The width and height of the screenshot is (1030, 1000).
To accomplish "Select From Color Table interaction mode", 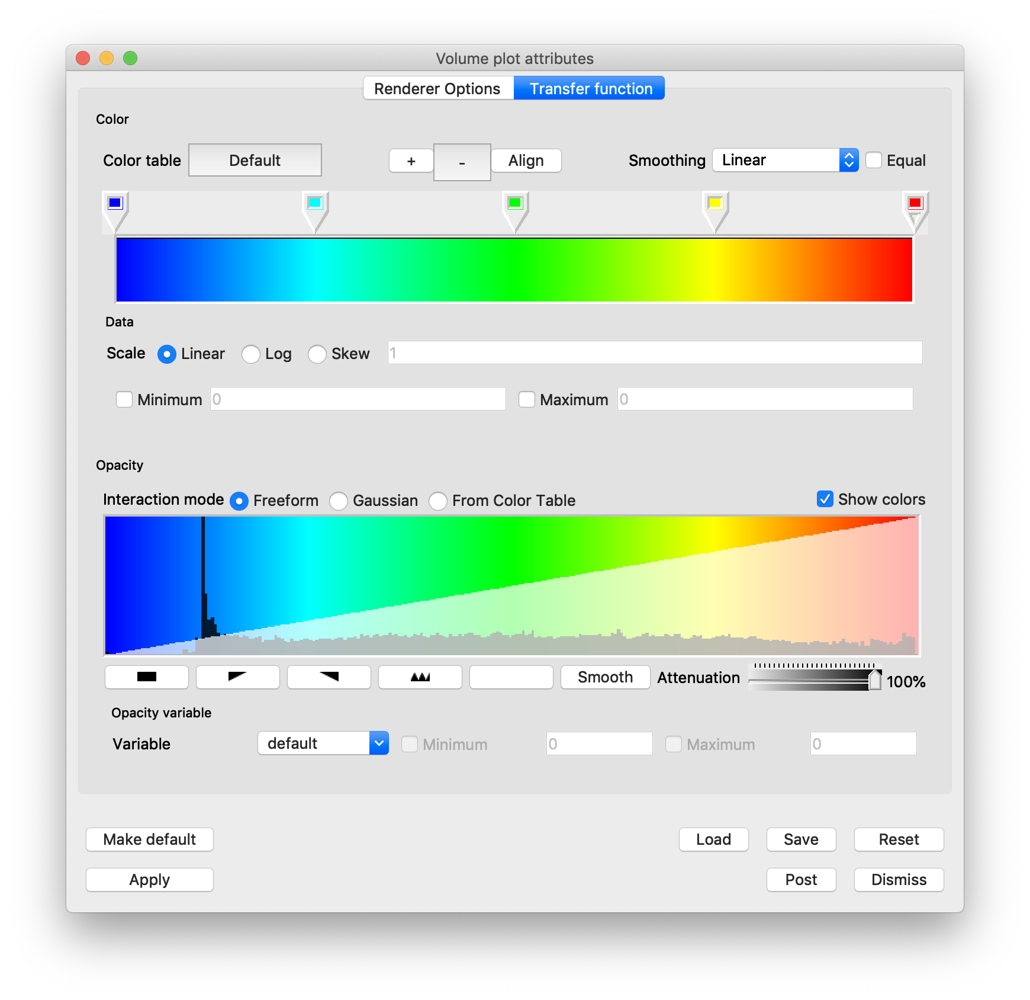I will [x=438, y=501].
